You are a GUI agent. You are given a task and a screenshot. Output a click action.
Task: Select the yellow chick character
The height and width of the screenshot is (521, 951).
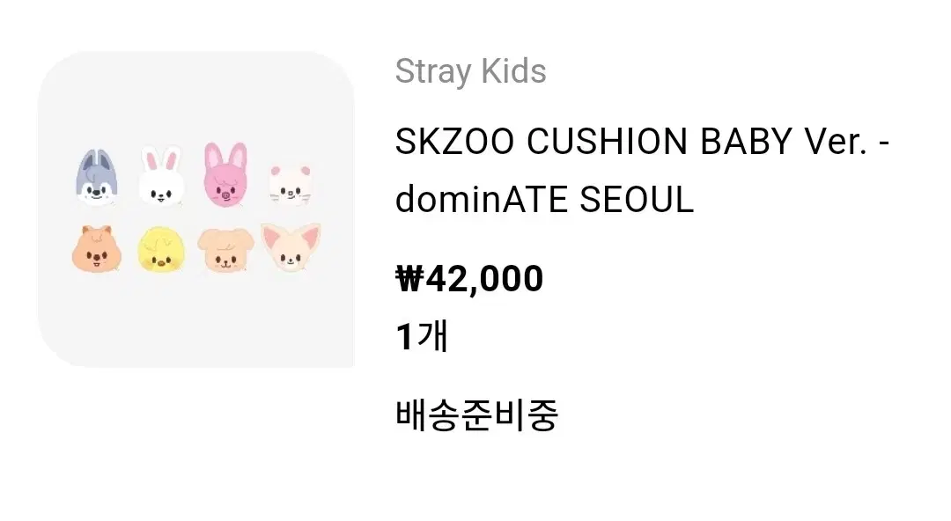point(161,249)
